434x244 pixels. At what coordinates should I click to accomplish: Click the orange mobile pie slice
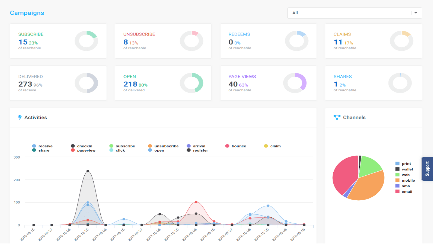coord(368,187)
